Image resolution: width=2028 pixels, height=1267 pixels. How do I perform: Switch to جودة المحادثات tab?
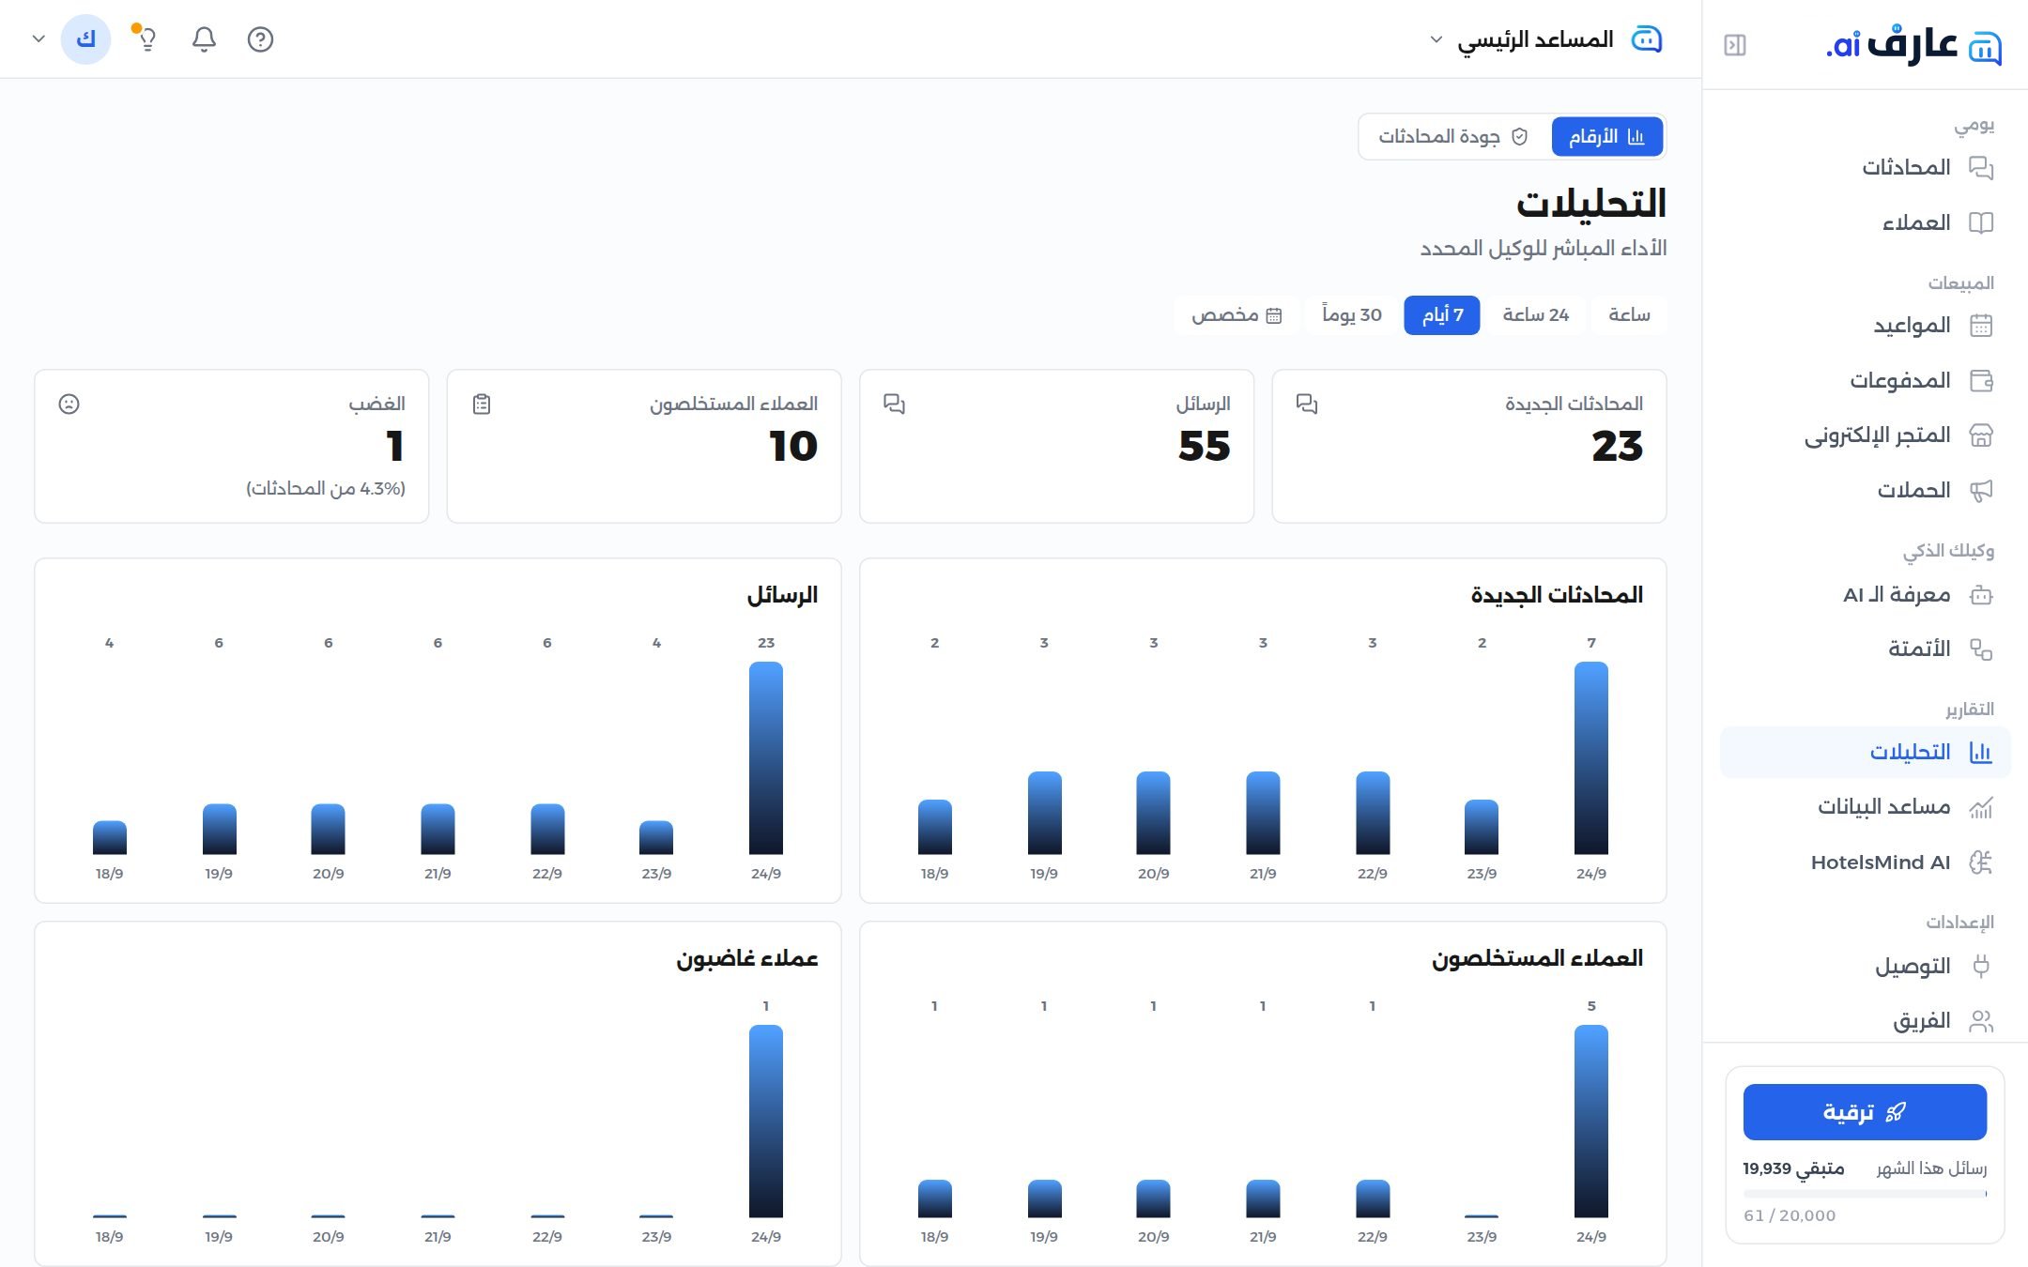1453,137
